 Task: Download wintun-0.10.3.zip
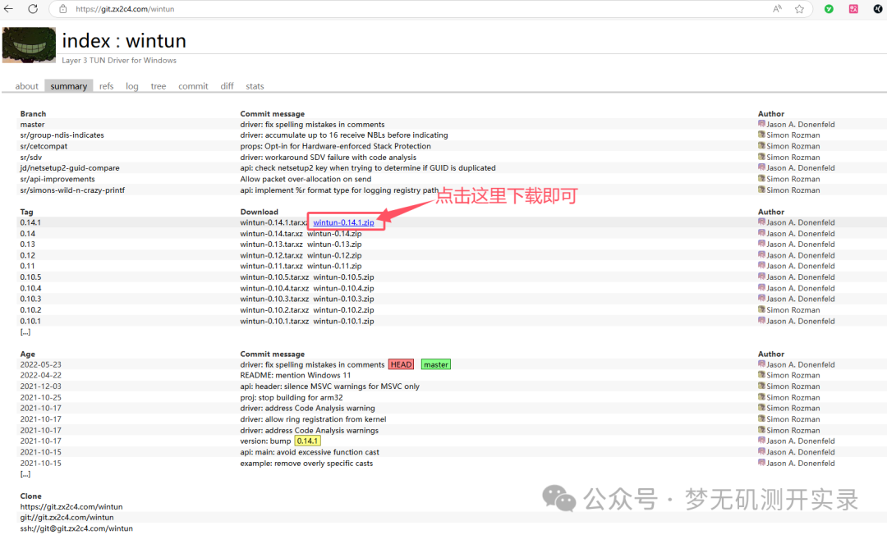point(343,299)
